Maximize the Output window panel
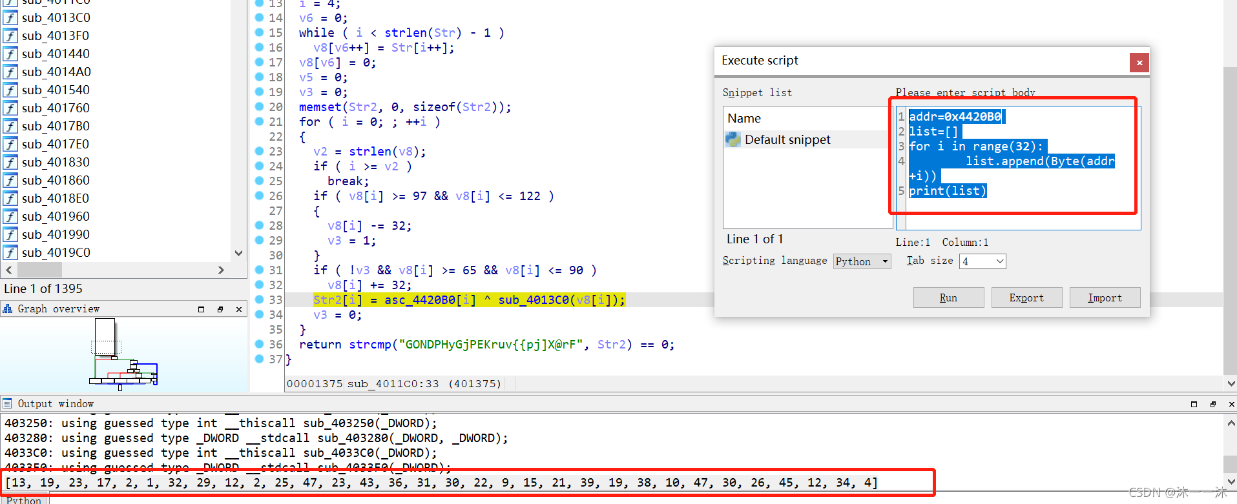Viewport: 1237px width, 504px height. pos(1194,404)
